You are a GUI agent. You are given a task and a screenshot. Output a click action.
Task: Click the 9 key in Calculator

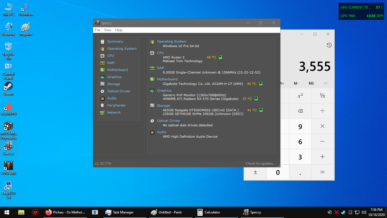[x=300, y=126]
